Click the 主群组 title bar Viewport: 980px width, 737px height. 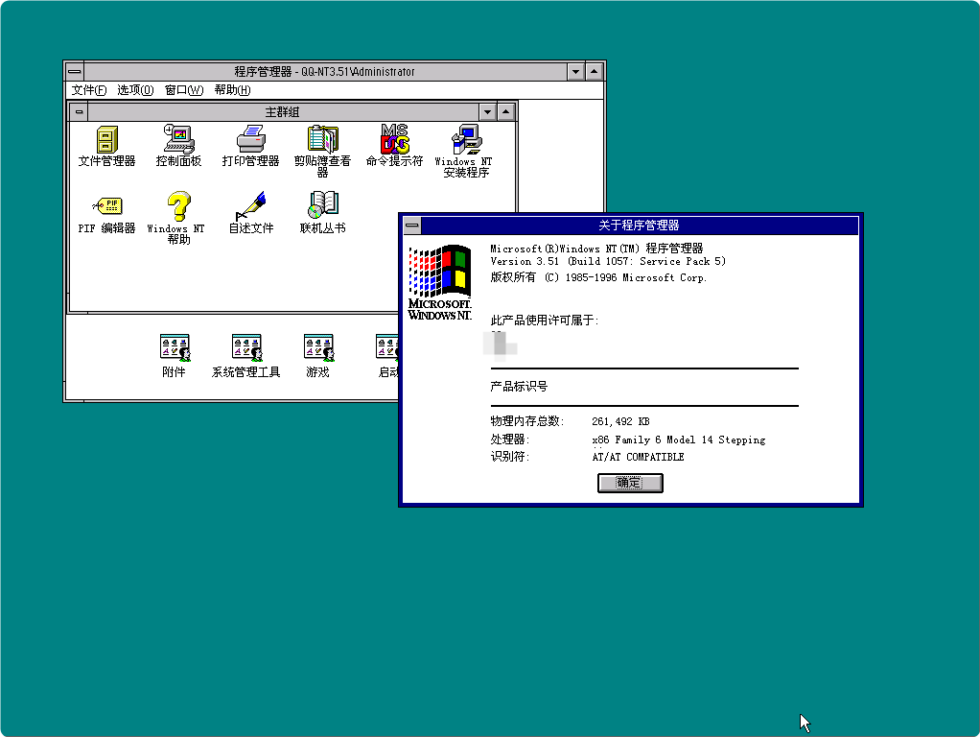[x=283, y=112]
